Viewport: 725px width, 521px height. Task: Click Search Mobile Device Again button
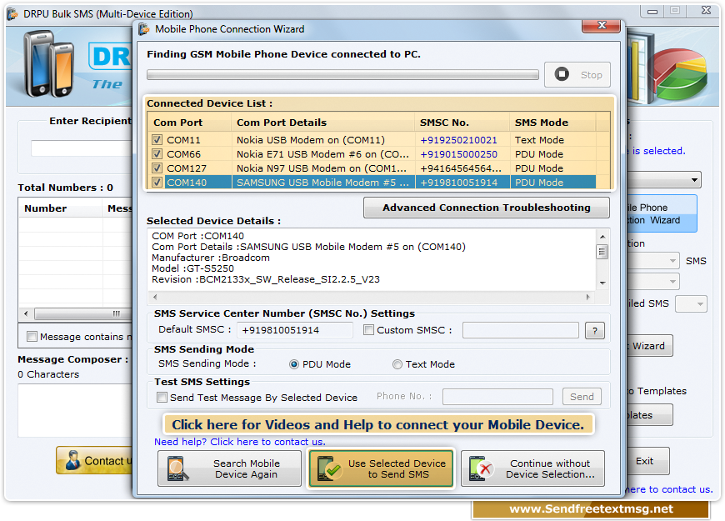(x=229, y=468)
